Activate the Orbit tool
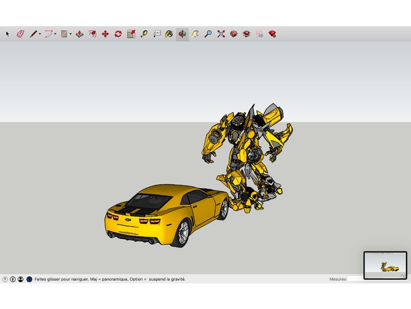 [x=182, y=34]
